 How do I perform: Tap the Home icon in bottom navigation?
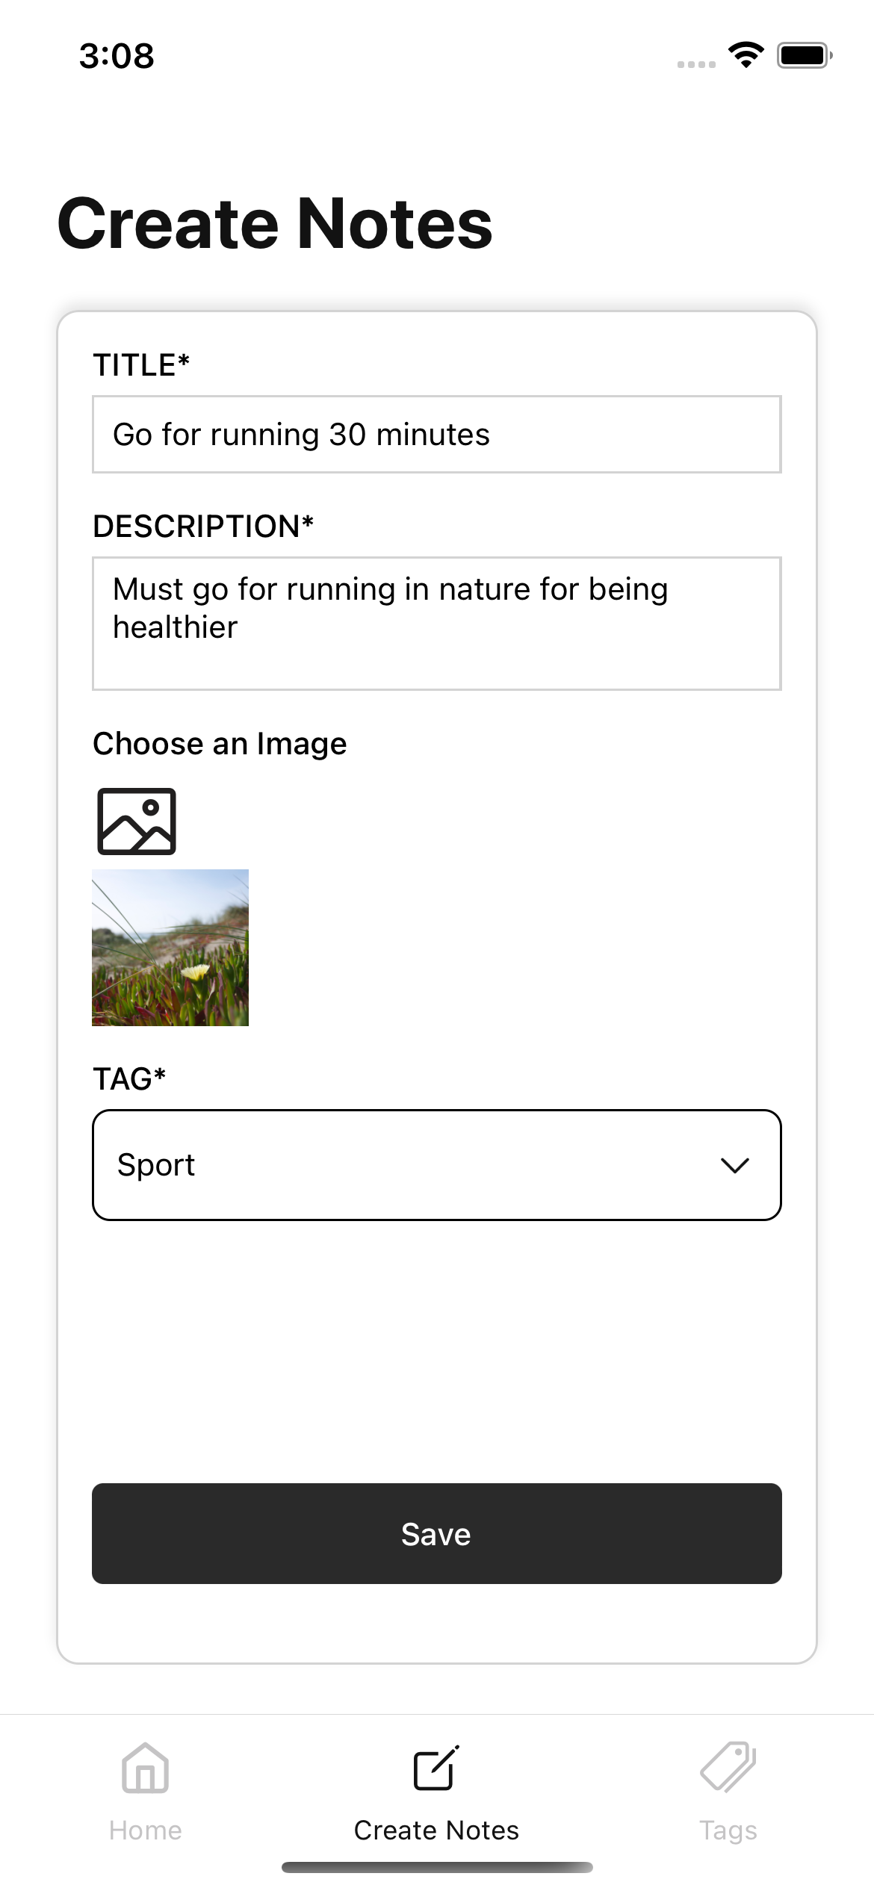145,1768
